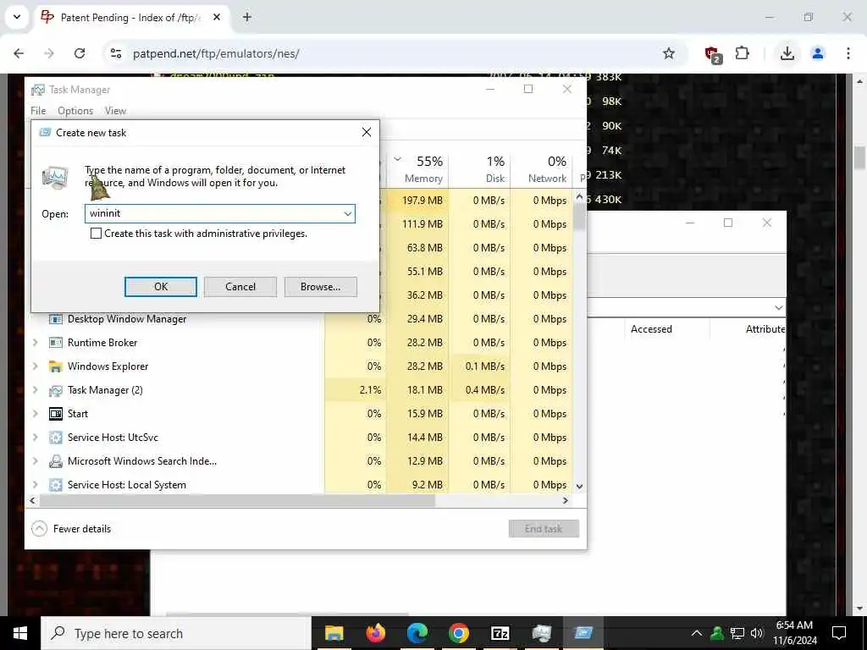Screen dimensions: 867x650
Task: Close the Create new task dialog
Action: [366, 132]
